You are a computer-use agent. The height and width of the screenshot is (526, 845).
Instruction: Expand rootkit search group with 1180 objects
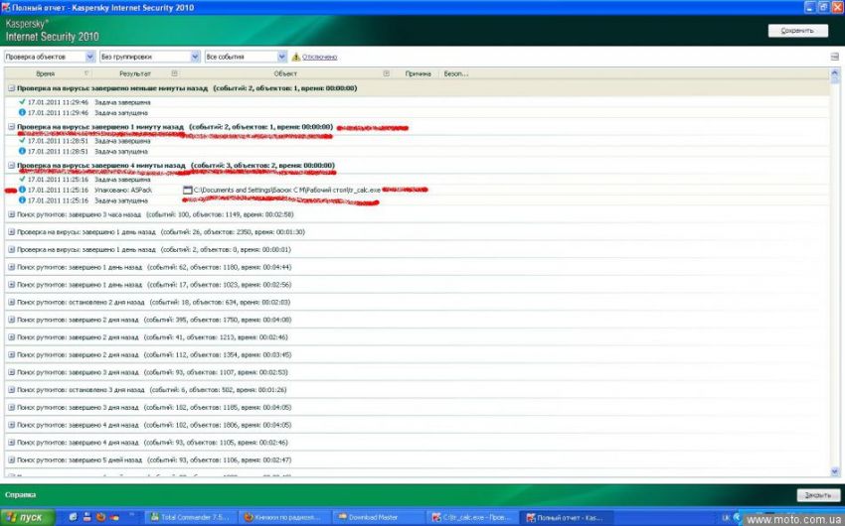click(11, 267)
